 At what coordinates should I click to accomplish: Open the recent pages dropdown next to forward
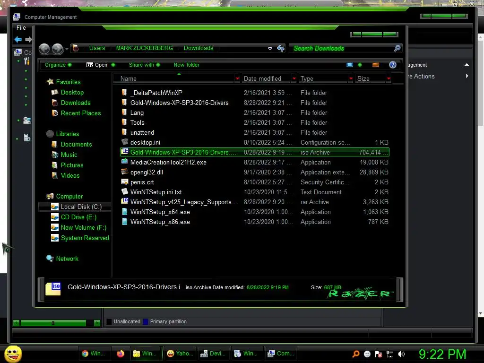tap(67, 49)
